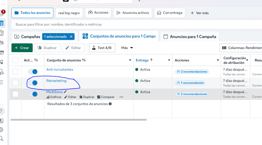Select the Todos los anuncios view
This screenshot has width=262, height=145.
(x=32, y=13)
